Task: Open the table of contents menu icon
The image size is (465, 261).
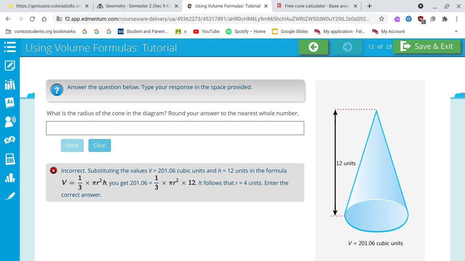Action: point(10,47)
